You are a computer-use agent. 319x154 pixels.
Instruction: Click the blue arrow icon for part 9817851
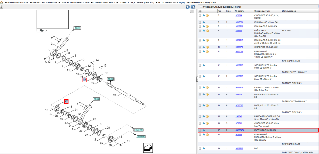click(x=204, y=22)
